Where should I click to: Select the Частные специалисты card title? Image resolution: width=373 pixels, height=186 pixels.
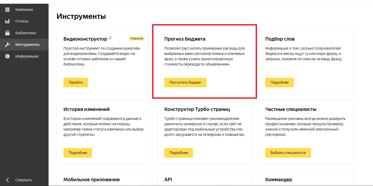coord(290,109)
